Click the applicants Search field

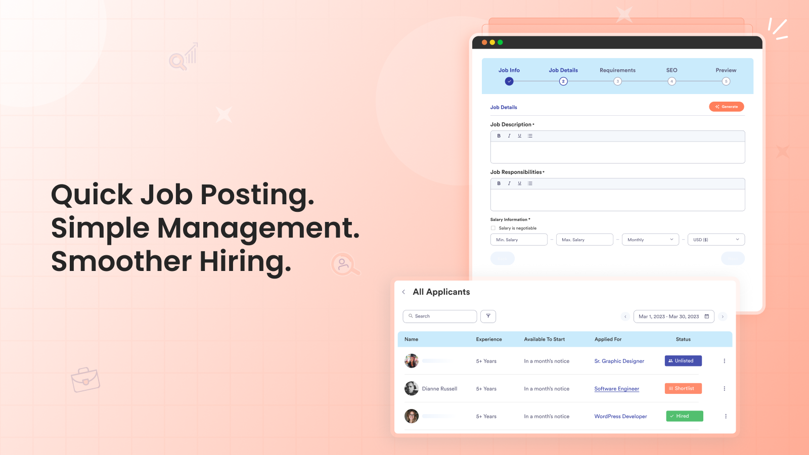(440, 316)
